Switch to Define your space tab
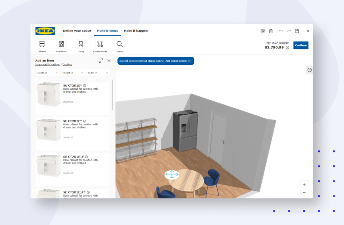 [x=77, y=30]
